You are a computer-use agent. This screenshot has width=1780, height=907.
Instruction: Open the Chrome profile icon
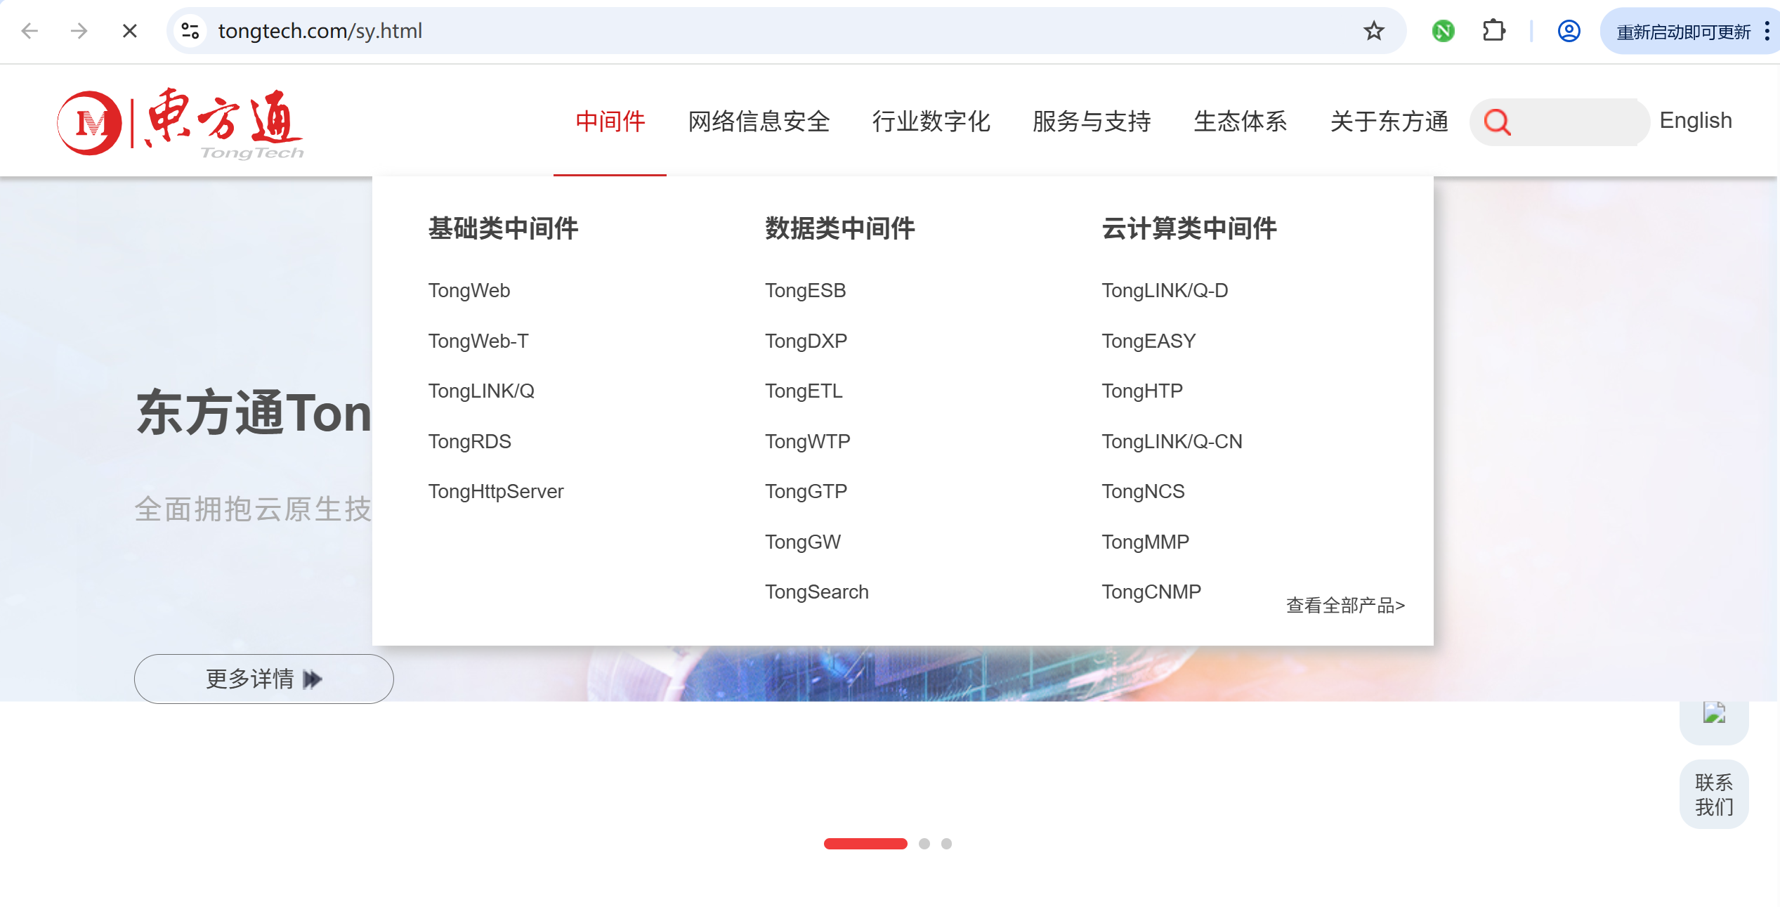pyautogui.click(x=1569, y=31)
